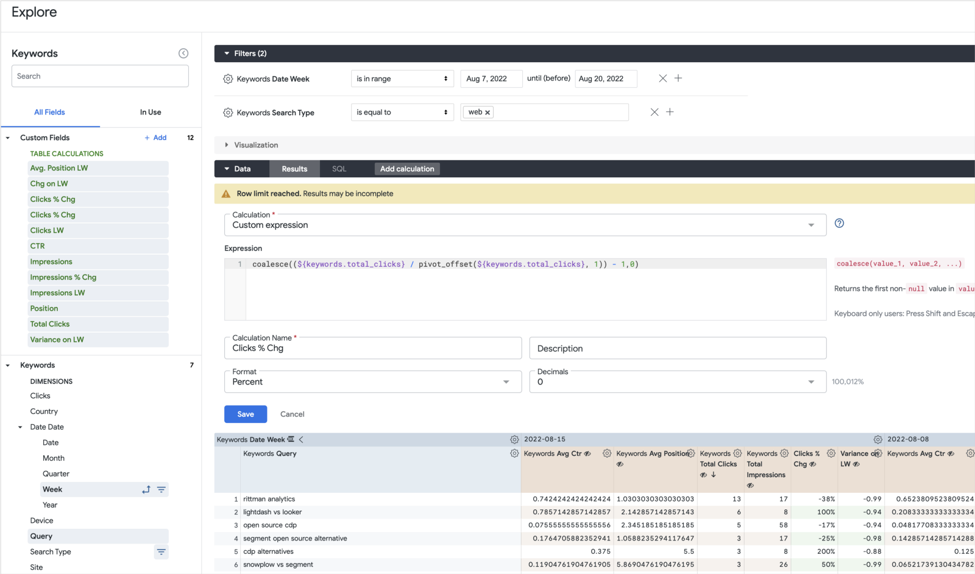Viewport: 975px width, 574px height.
Task: Open the Format dropdown showing Percent
Action: click(x=372, y=382)
